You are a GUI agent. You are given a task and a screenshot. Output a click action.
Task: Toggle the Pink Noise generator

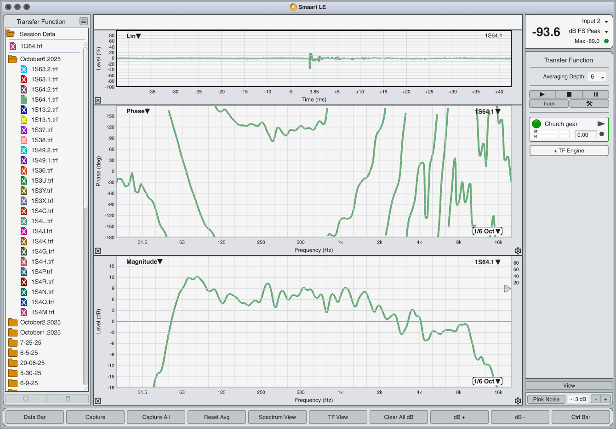pos(546,399)
